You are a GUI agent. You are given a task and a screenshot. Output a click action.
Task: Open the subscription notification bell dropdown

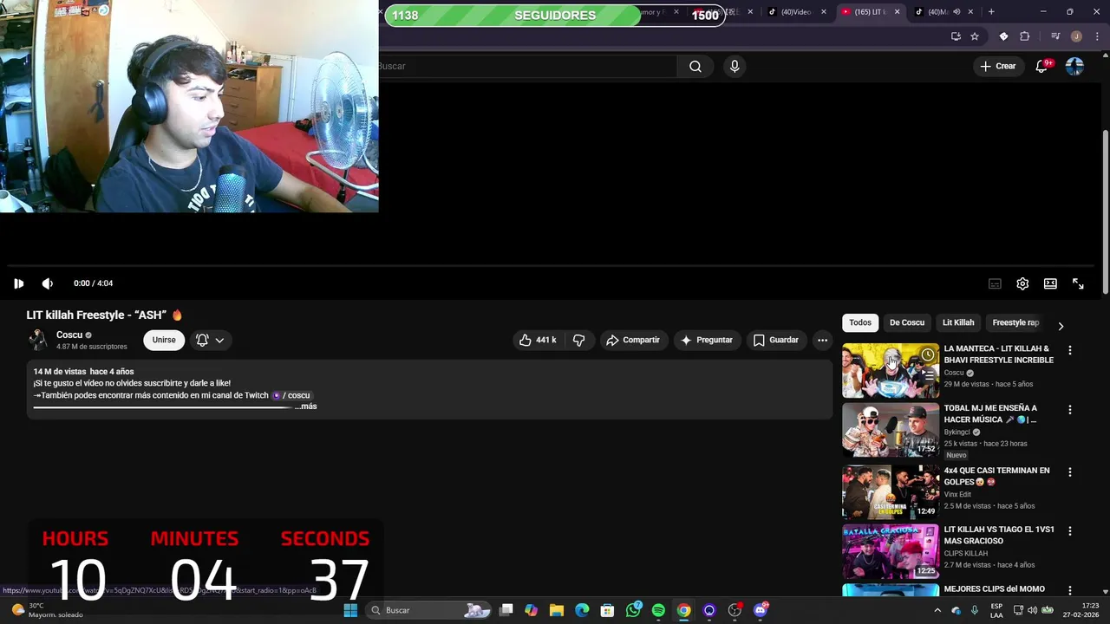click(x=210, y=340)
